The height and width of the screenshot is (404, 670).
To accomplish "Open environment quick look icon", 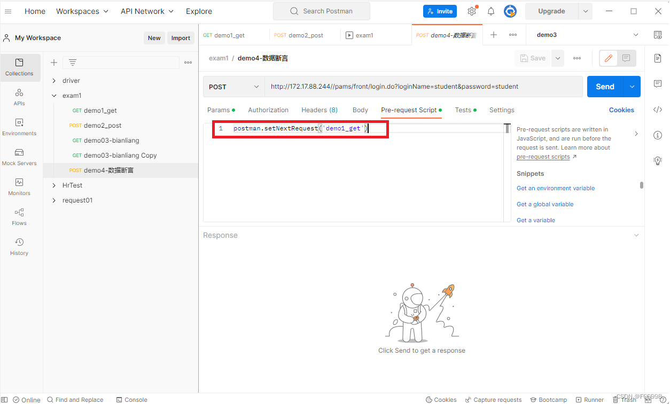I will [x=658, y=35].
